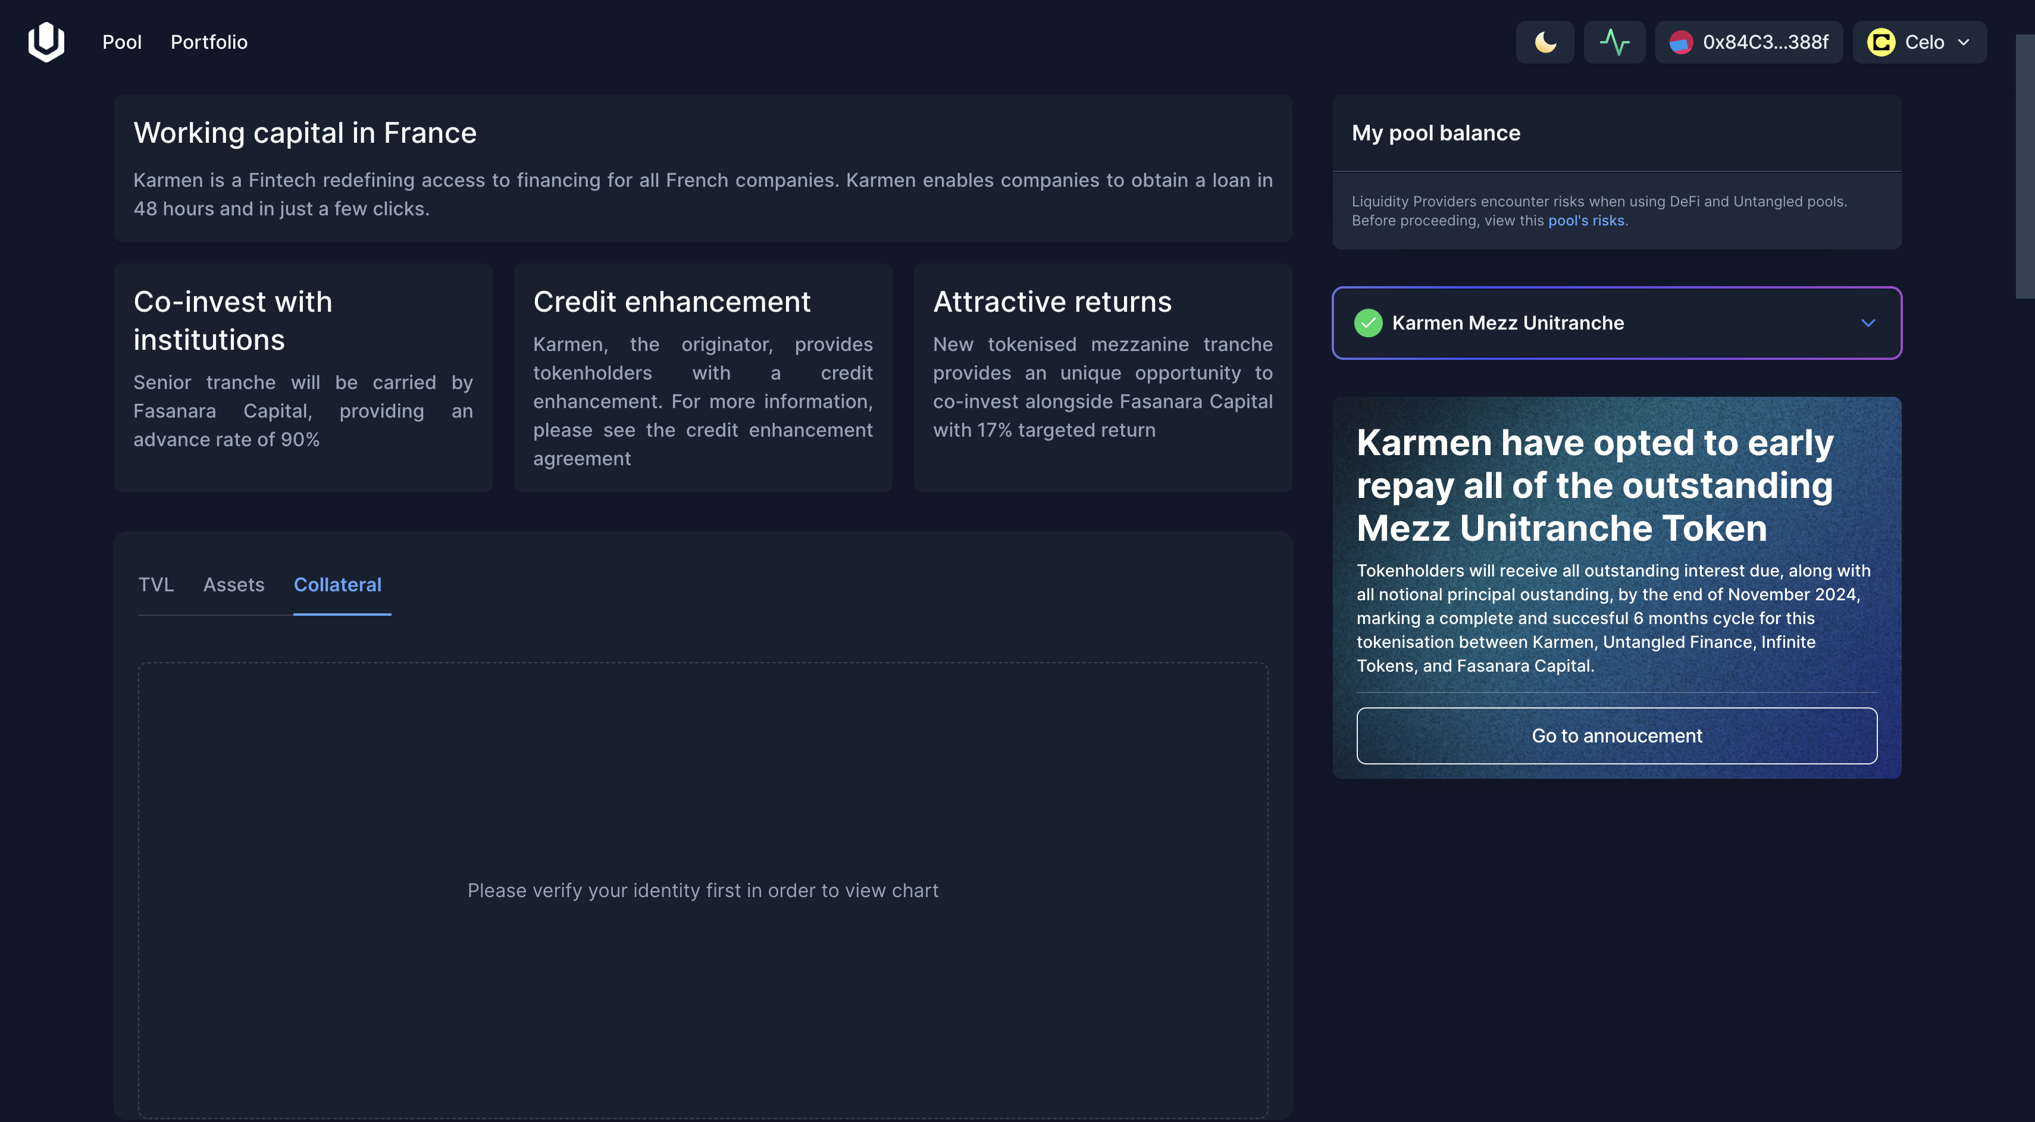
Task: Expand the Karmen Mezz Unitranche chevron
Action: tap(1868, 323)
